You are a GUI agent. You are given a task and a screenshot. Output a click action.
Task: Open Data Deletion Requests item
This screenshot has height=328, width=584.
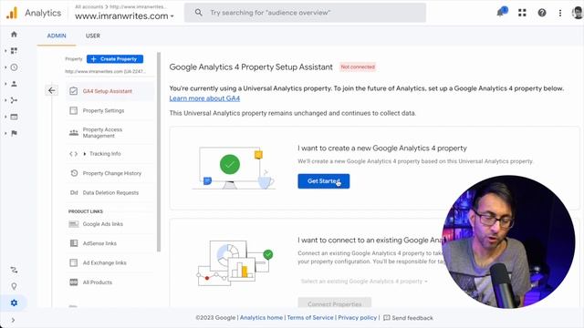tap(109, 192)
